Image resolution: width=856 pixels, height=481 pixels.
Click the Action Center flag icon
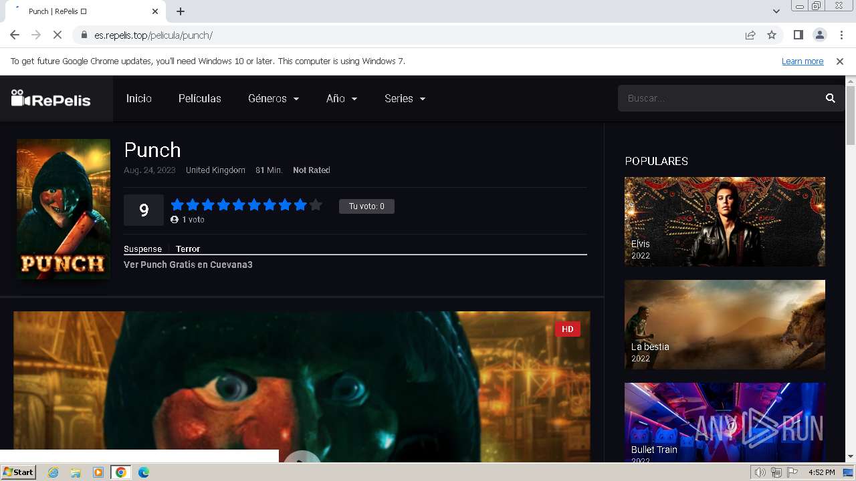pos(792,472)
